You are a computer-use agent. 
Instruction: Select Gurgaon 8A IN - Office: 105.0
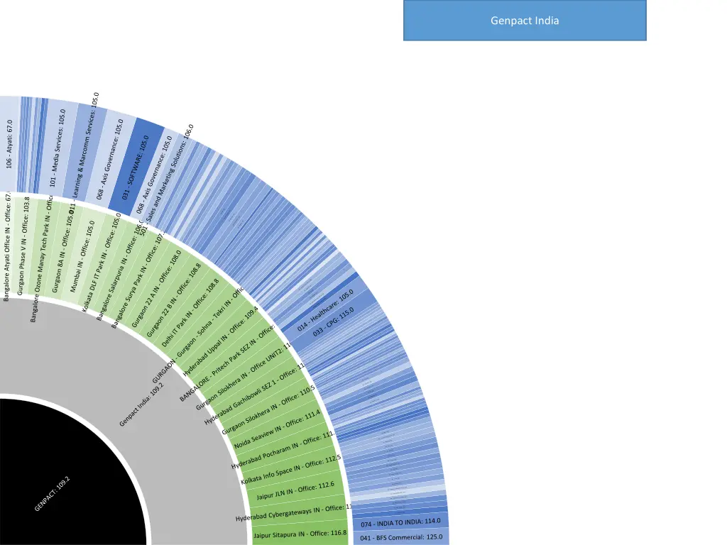63,251
